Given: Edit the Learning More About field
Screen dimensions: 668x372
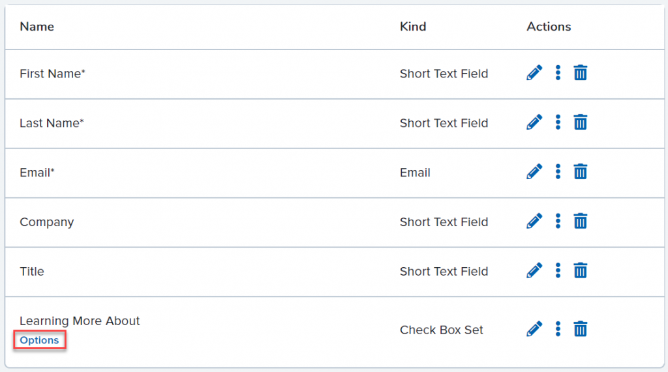Looking at the screenshot, I should click(534, 330).
